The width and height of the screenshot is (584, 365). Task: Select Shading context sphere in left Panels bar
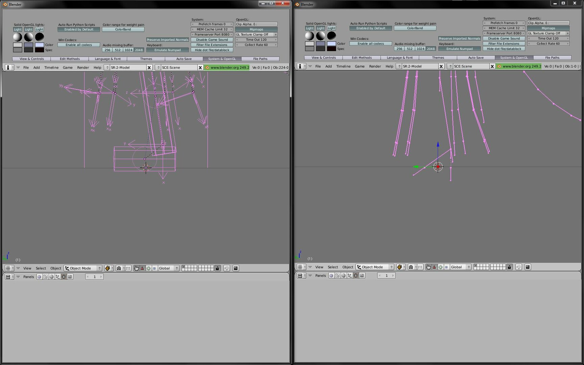coord(52,276)
